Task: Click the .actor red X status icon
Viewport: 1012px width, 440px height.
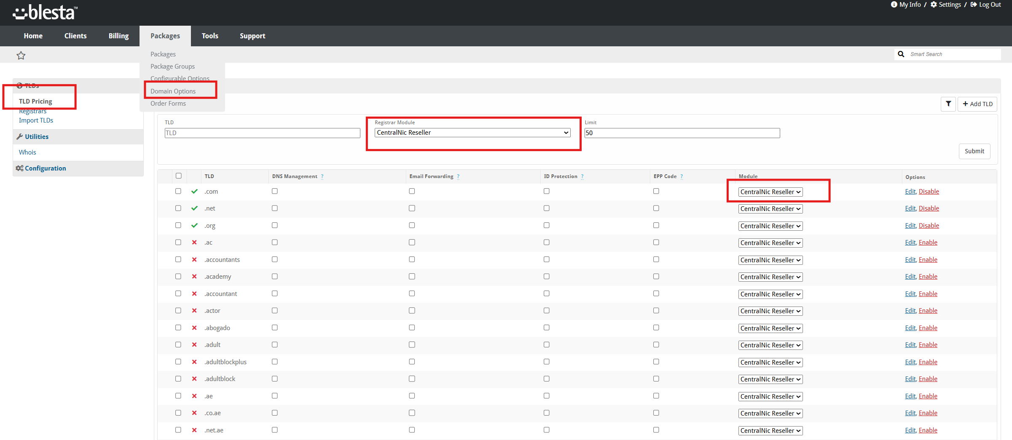Action: point(194,310)
